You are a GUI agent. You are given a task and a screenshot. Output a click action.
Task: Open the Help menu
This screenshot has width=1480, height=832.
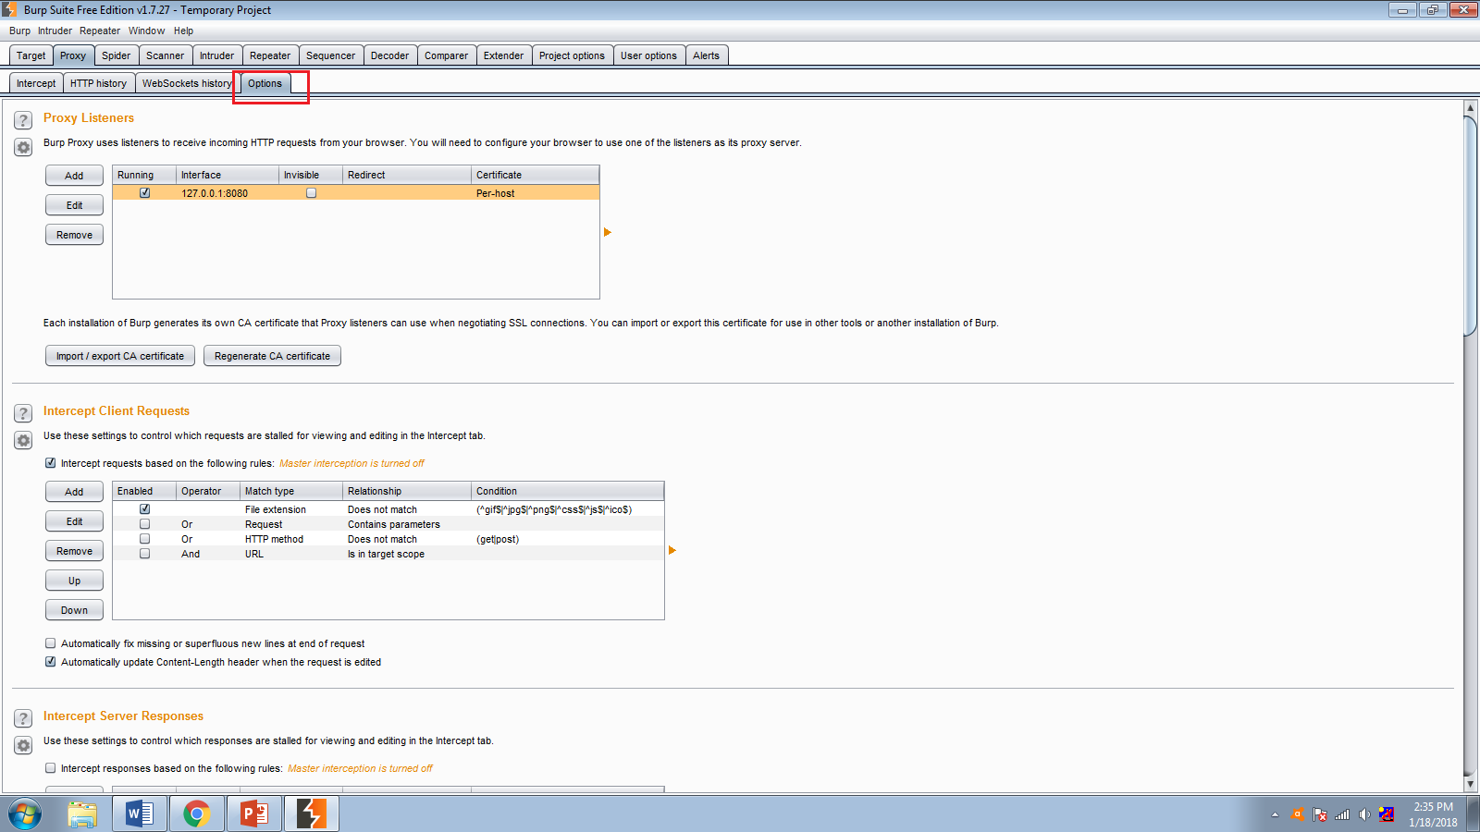point(183,31)
